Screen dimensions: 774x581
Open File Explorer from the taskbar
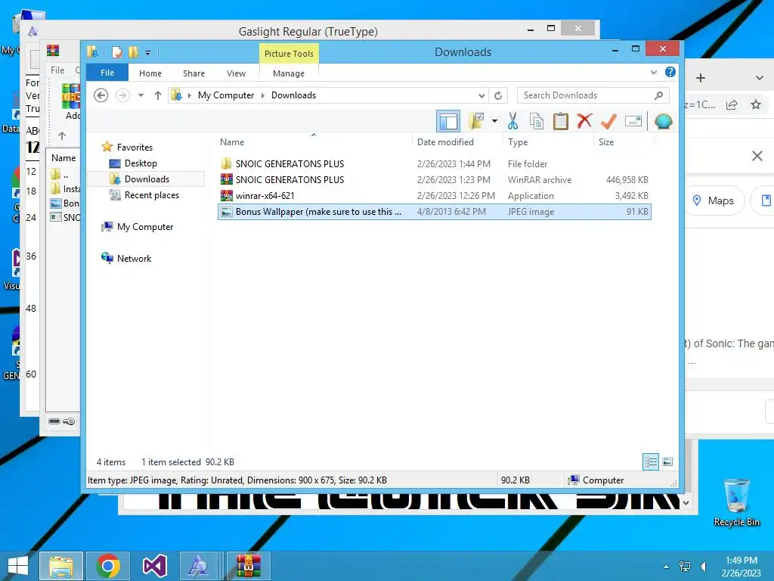(x=61, y=566)
